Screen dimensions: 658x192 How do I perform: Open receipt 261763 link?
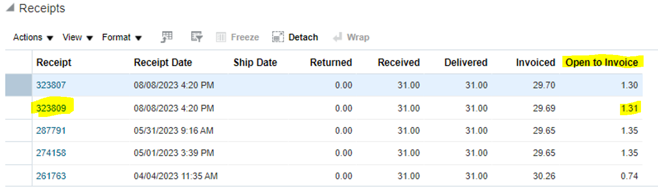click(51, 176)
